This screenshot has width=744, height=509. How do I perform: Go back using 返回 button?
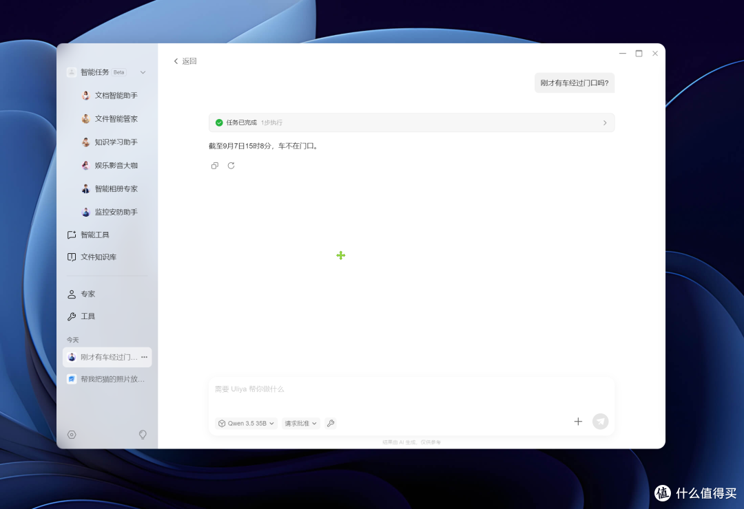point(185,61)
